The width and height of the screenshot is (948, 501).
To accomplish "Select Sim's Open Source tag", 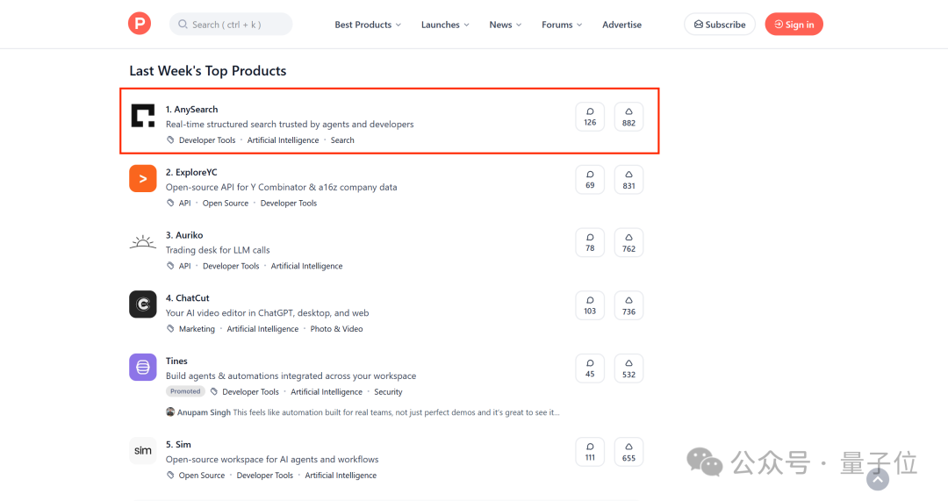I will click(x=202, y=476).
